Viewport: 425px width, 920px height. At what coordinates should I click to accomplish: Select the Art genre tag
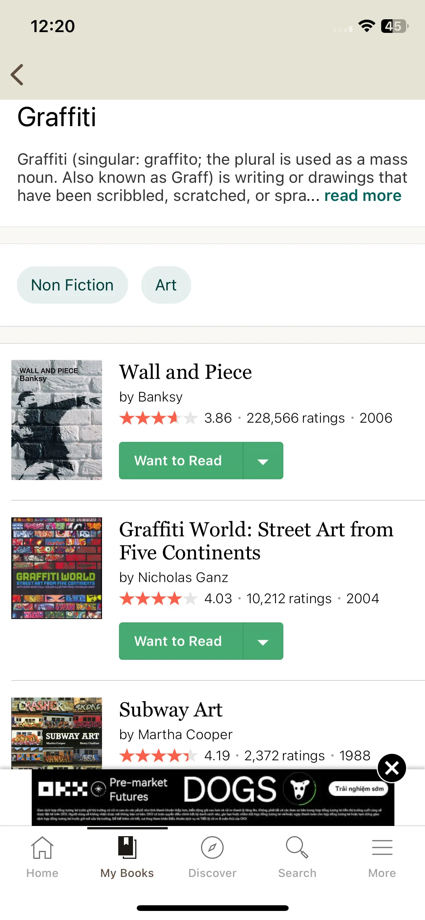click(x=166, y=285)
